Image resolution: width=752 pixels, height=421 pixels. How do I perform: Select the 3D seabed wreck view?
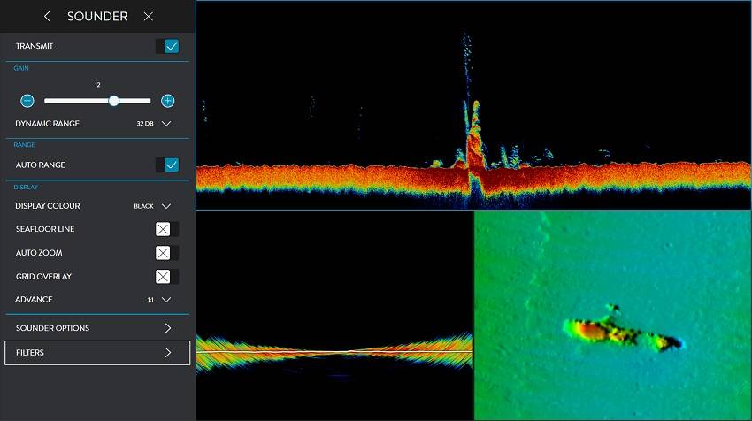612,315
